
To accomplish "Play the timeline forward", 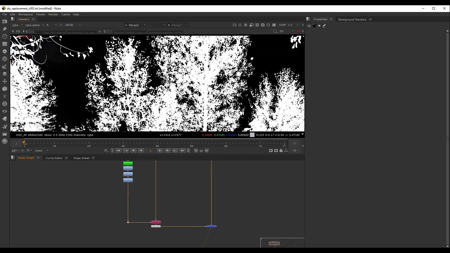I will [x=160, y=150].
